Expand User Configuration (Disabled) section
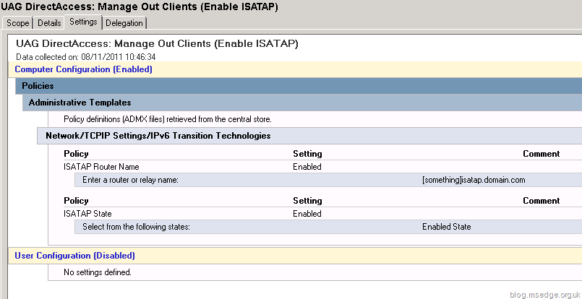Viewport: 582px width, 299px height. 74,256
